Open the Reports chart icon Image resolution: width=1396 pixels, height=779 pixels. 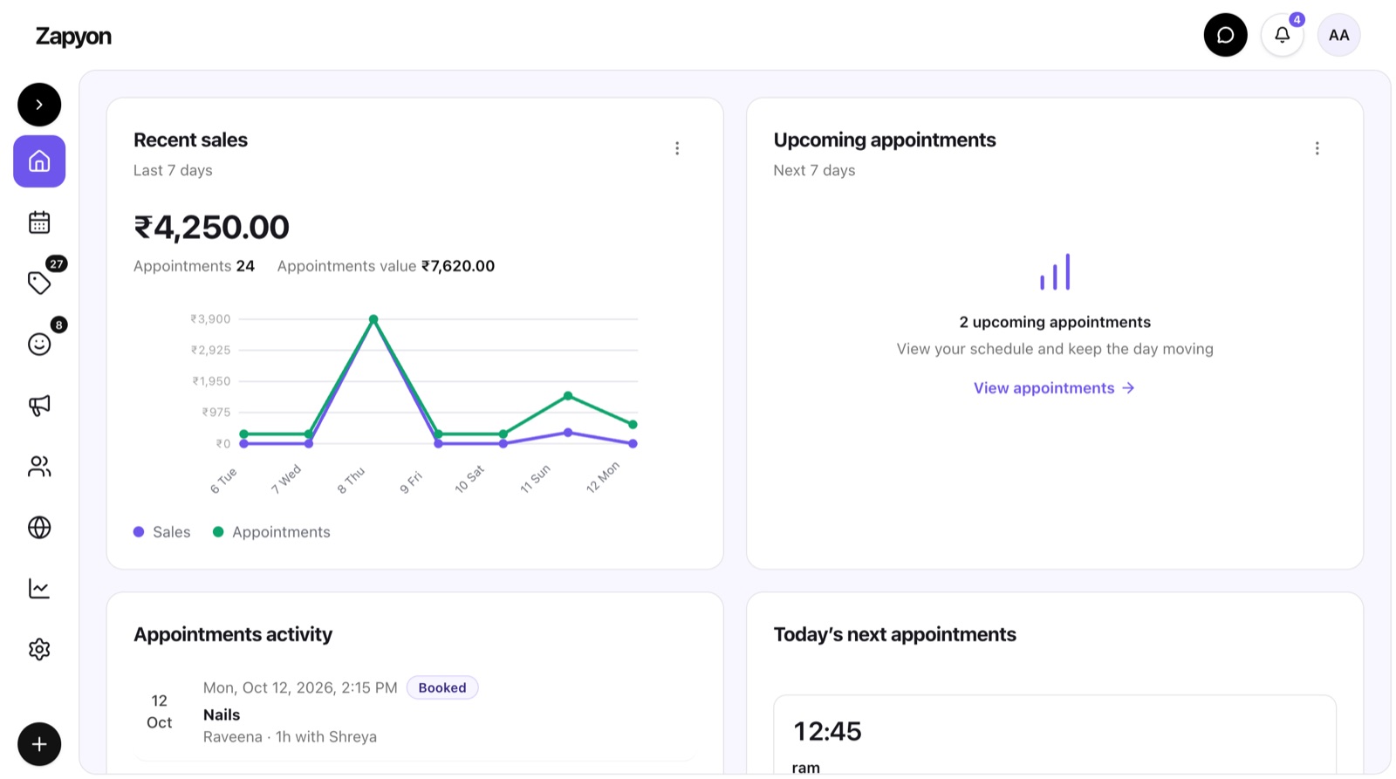tap(39, 589)
